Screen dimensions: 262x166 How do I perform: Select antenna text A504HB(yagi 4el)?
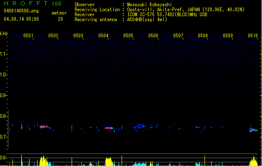pos(147,20)
